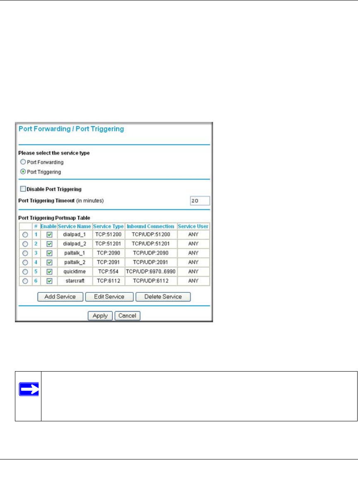Click the ANY service user cell for starcraft

[194, 281]
